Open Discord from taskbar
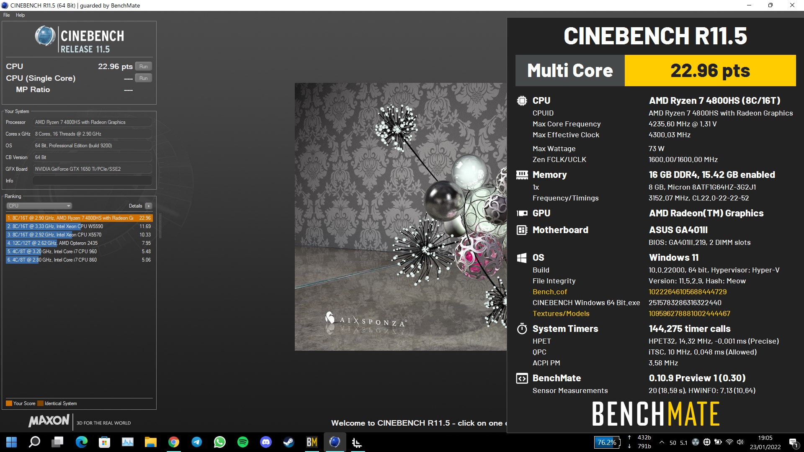This screenshot has width=804, height=452. (265, 442)
